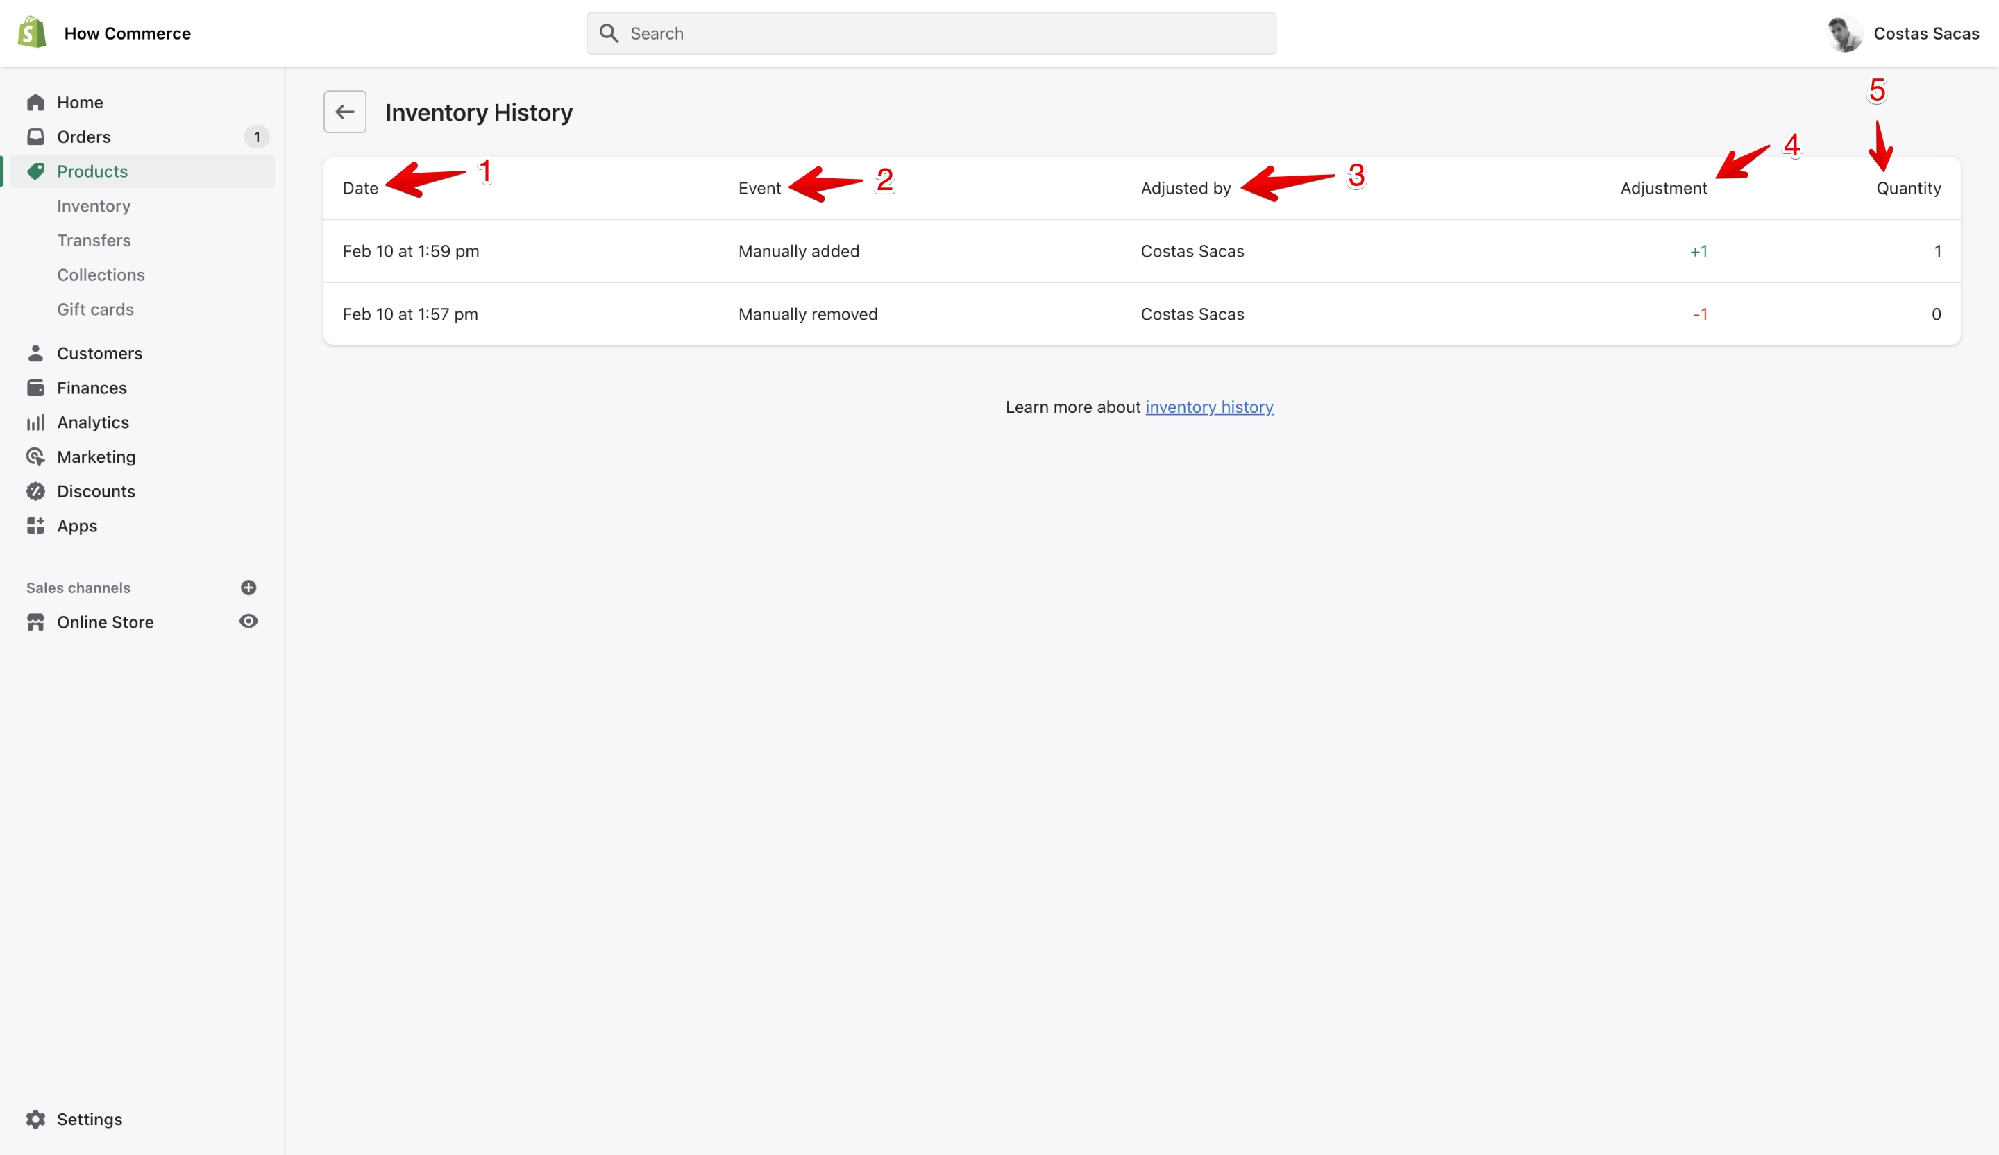This screenshot has width=1999, height=1155.
Task: Click the Discounts percent badge icon
Action: 35,492
